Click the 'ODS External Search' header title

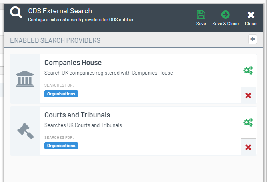60,11
